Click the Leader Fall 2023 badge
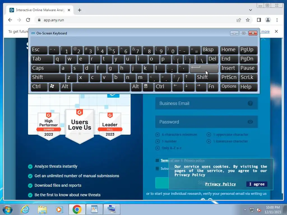Viewport: 287px width, 215px height. pos(110,126)
